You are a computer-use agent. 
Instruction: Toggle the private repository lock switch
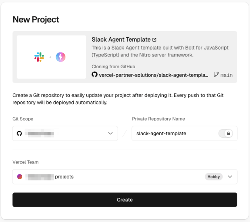tap(225, 133)
